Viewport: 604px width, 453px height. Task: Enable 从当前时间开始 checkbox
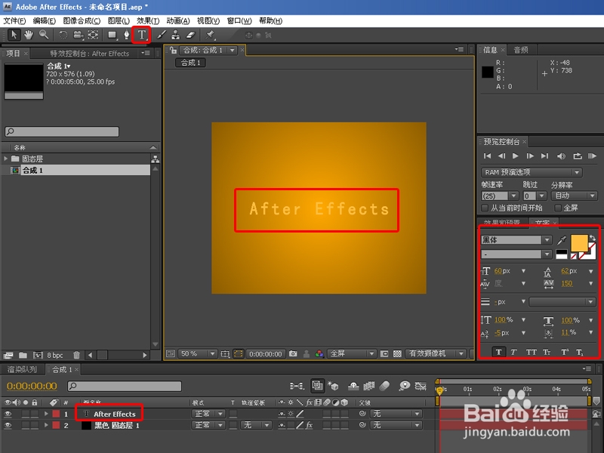coord(485,208)
